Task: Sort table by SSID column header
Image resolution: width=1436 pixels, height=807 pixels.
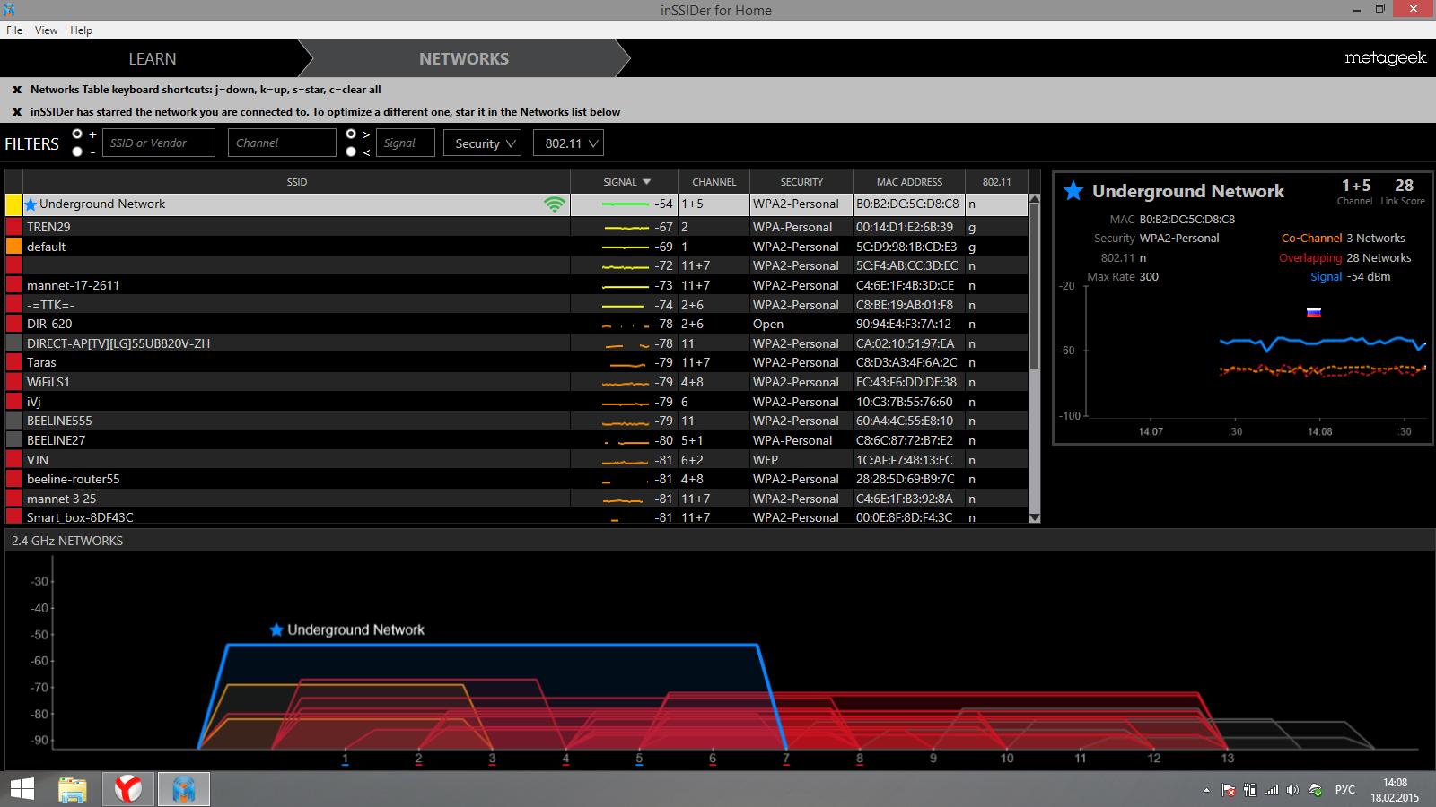Action: (x=297, y=182)
